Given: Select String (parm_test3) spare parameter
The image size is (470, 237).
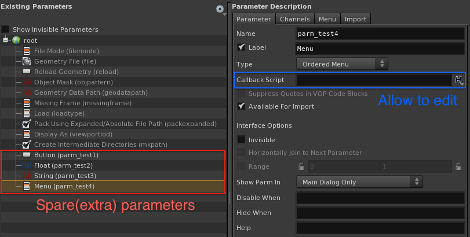Looking at the screenshot, I should [65, 176].
